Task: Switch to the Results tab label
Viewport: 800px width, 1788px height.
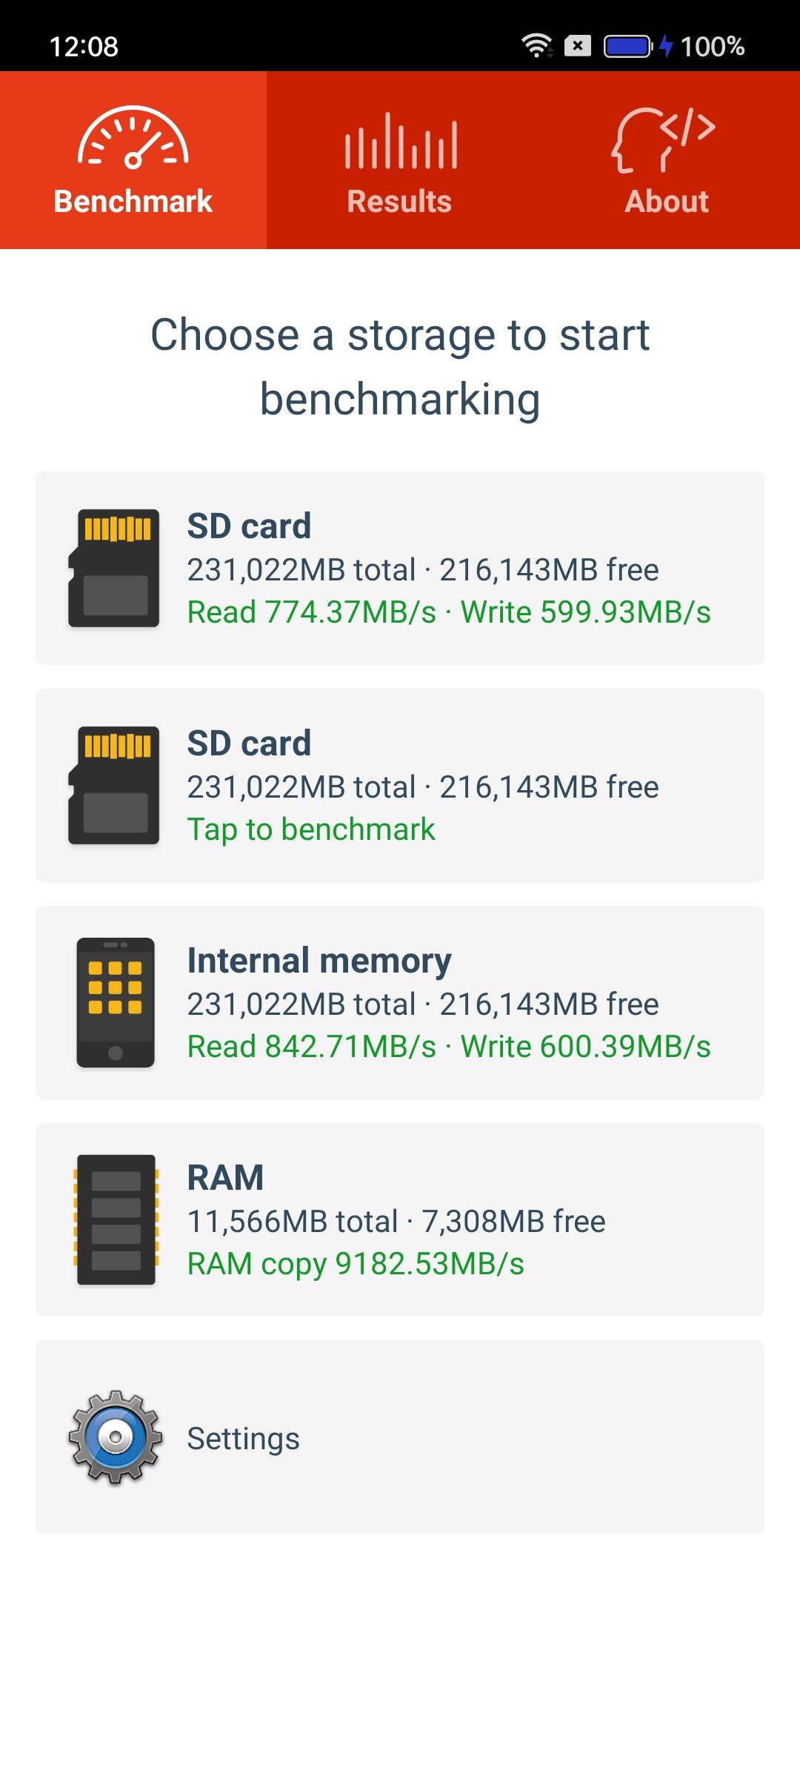Action: 399,202
